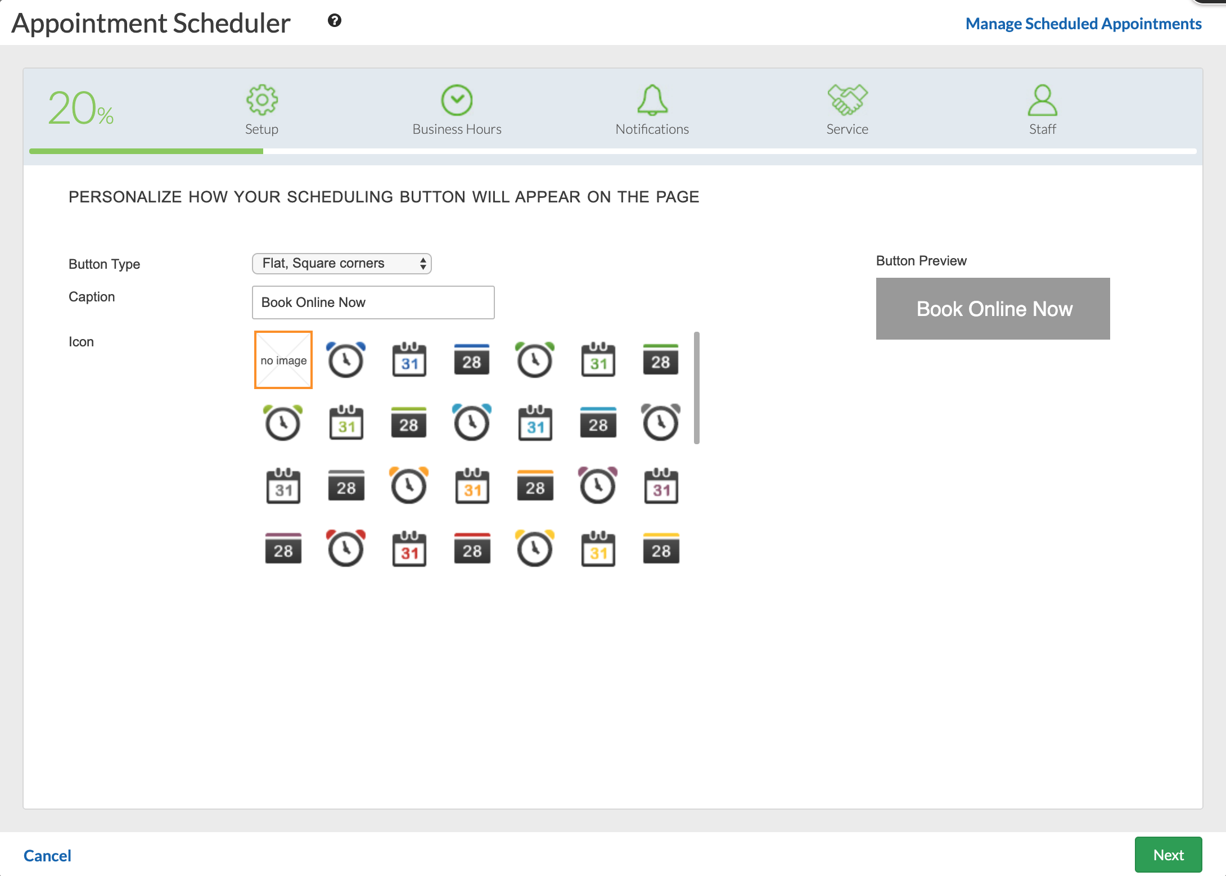Click the Next button
Screen dimensions: 1226x876
[1168, 855]
